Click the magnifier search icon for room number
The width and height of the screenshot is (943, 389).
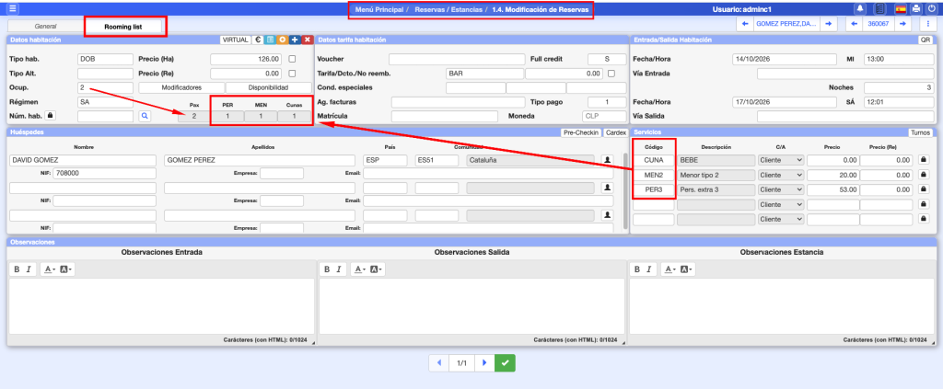(x=145, y=116)
